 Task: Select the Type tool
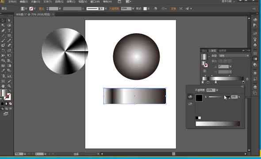pos(9,30)
